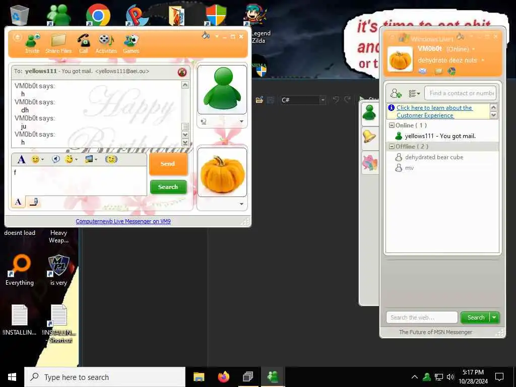The image size is (516, 387).
Task: Click green Search button in main Messenger
Action: coord(476,317)
